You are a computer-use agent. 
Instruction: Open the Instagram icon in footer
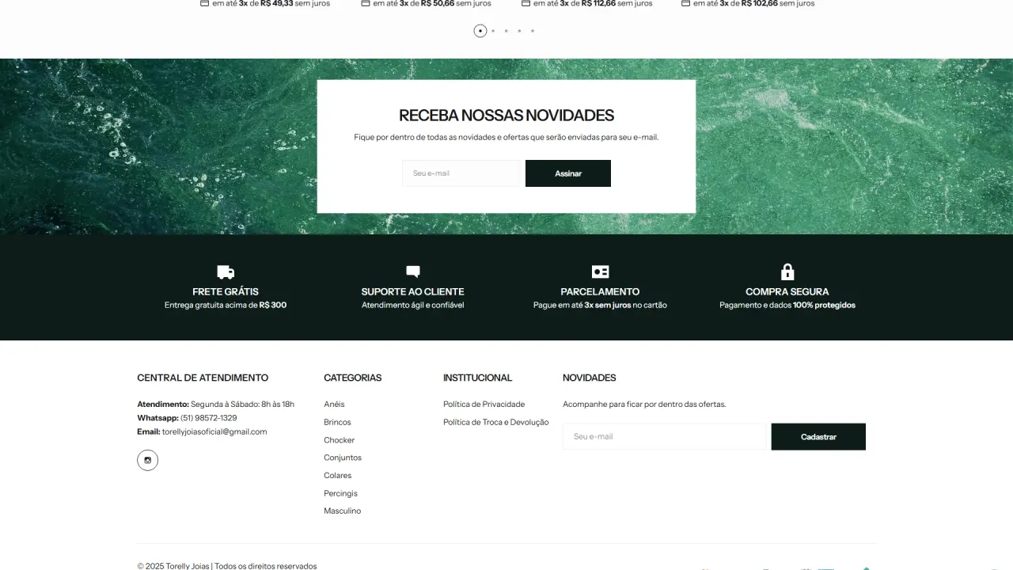pyautogui.click(x=147, y=460)
